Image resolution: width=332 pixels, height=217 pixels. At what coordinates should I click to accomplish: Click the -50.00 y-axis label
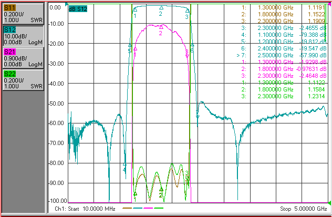pyautogui.click(x=56, y=104)
